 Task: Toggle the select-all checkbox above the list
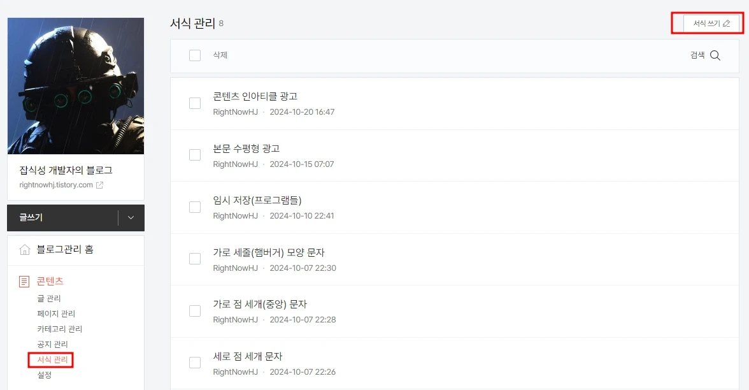pos(196,55)
